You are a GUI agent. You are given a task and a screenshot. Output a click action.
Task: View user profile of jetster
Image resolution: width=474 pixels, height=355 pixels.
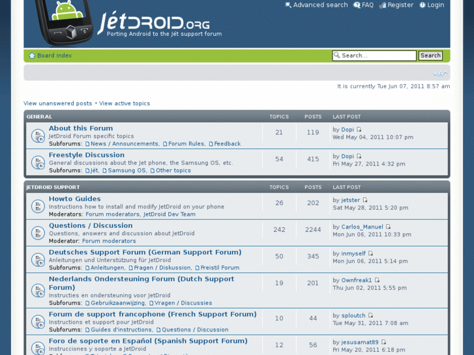pos(351,200)
